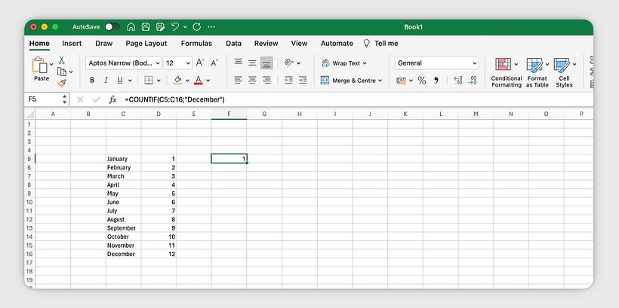Click the fx Insert Function icon
Image resolution: width=619 pixels, height=308 pixels.
[x=112, y=99]
